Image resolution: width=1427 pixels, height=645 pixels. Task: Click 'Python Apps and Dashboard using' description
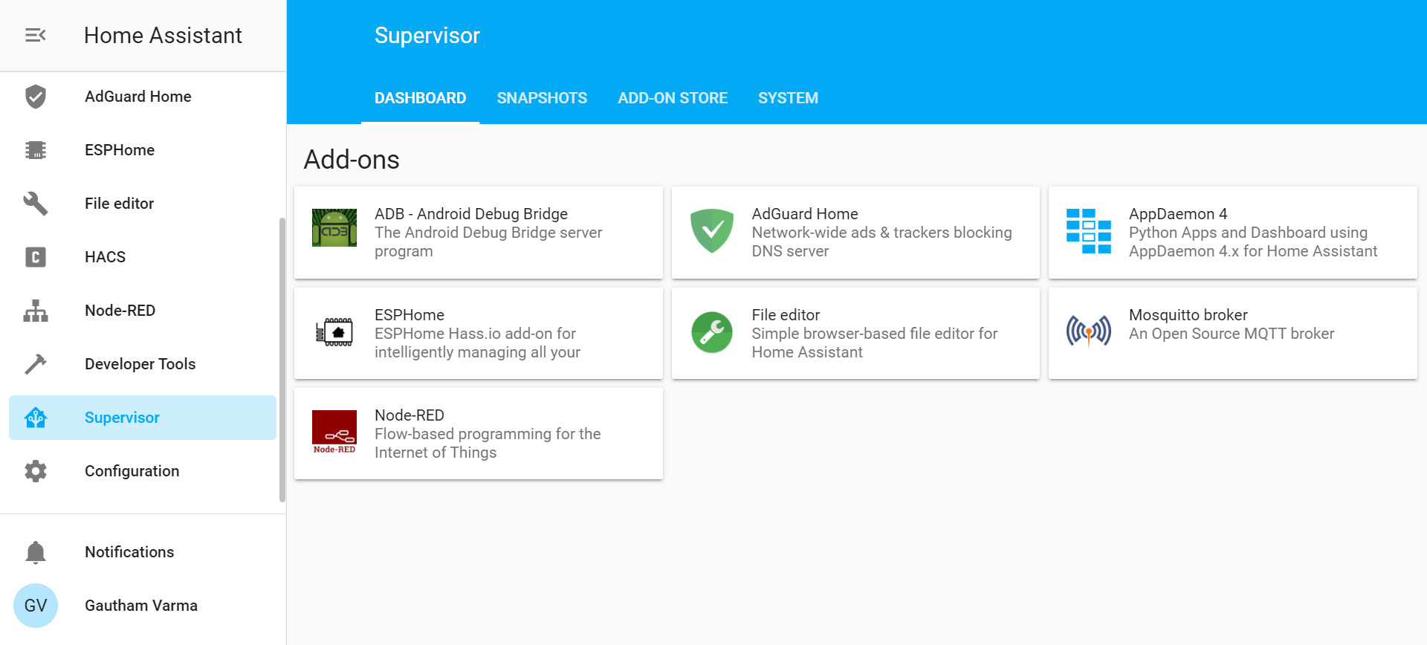coord(1248,233)
